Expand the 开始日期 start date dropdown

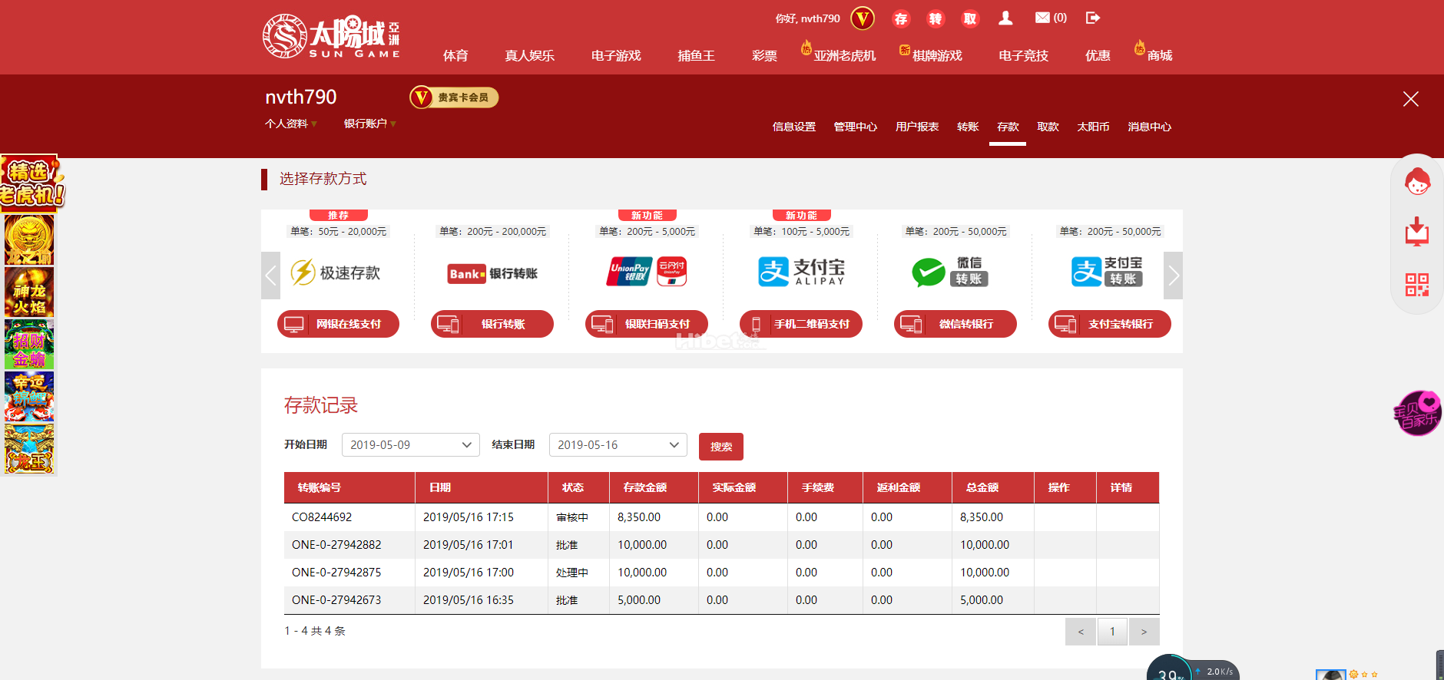pyautogui.click(x=410, y=445)
